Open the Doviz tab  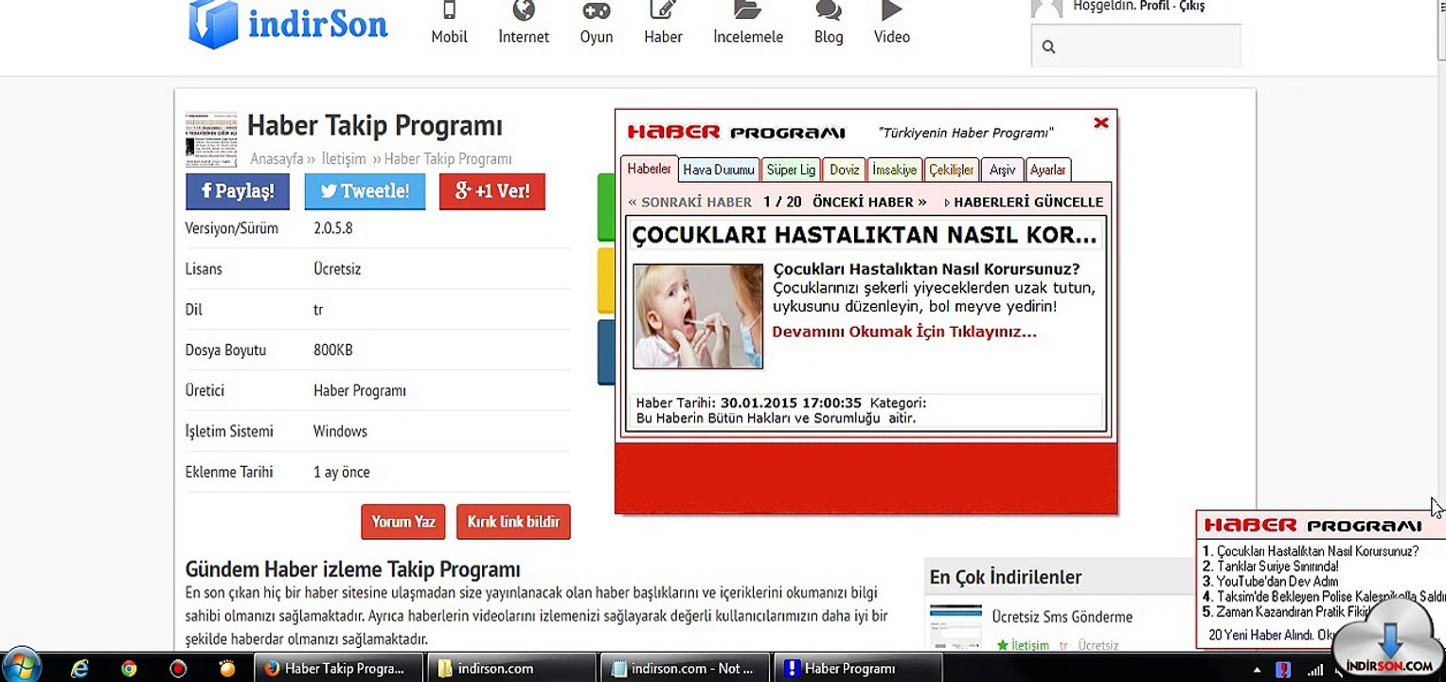click(x=844, y=170)
